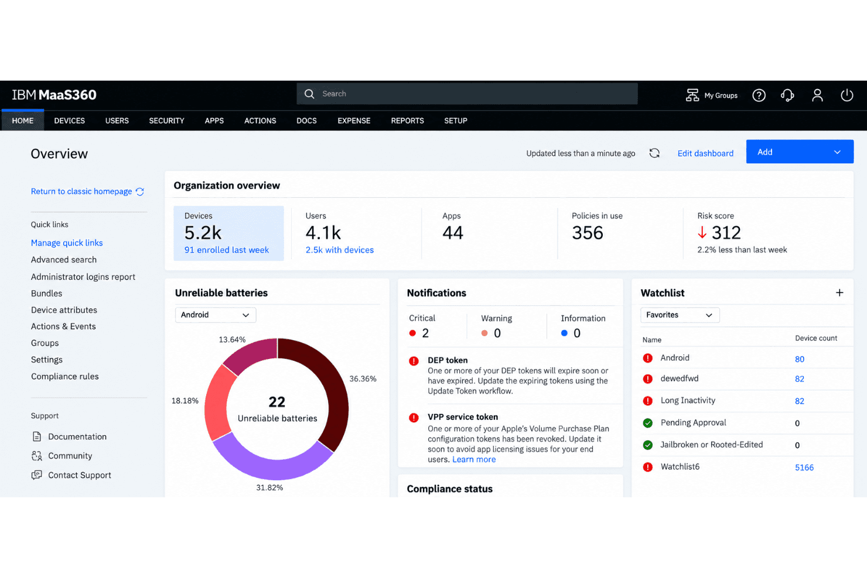Click in the Search field
This screenshot has width=867, height=578.
[467, 94]
